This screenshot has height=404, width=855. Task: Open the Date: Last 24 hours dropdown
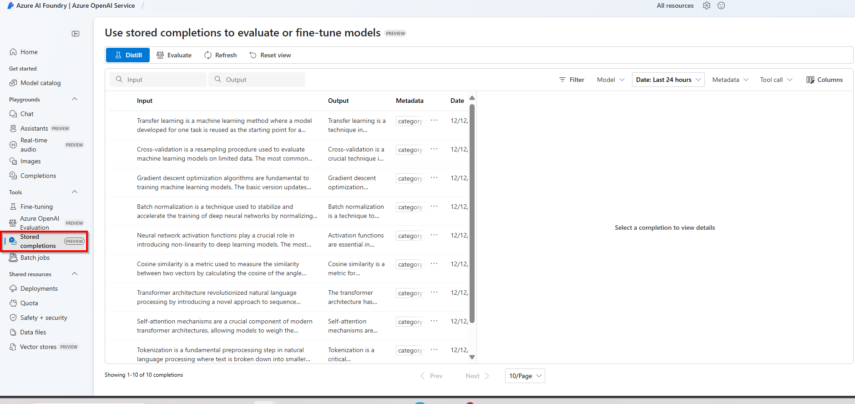pyautogui.click(x=668, y=80)
